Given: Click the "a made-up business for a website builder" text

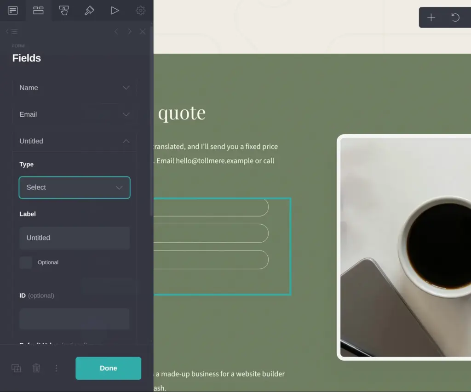Looking at the screenshot, I should point(220,374).
